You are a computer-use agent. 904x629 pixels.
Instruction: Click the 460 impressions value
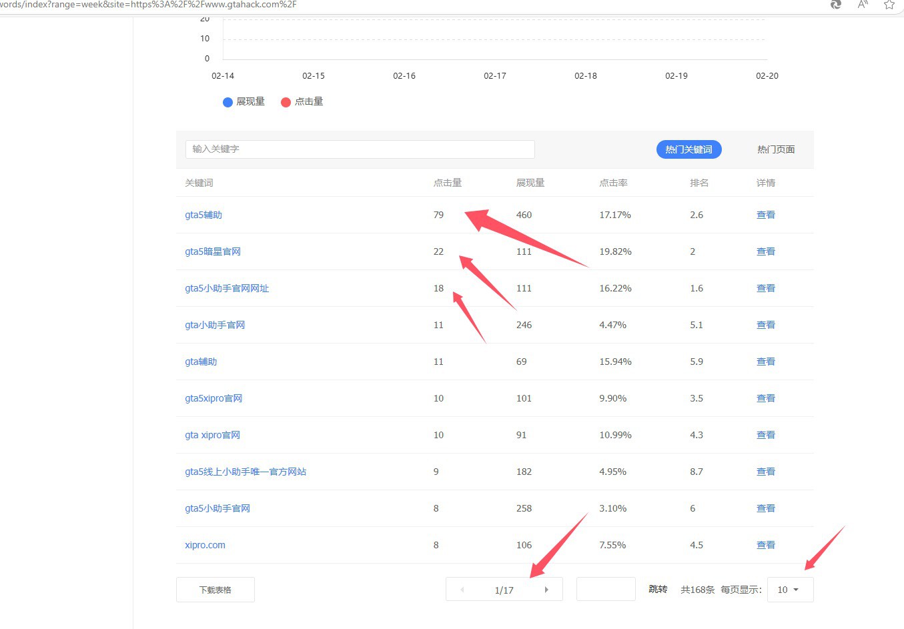click(x=524, y=215)
